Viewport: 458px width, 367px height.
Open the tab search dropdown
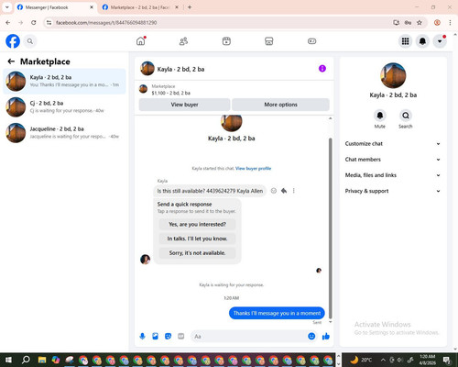6,7
